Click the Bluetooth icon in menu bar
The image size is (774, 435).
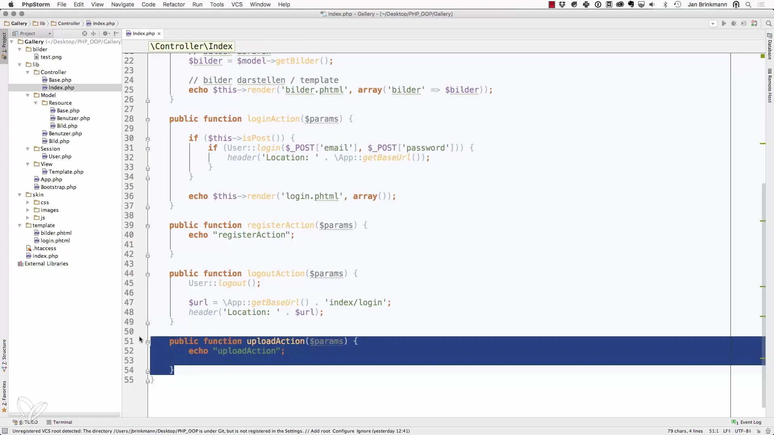[x=666, y=4]
